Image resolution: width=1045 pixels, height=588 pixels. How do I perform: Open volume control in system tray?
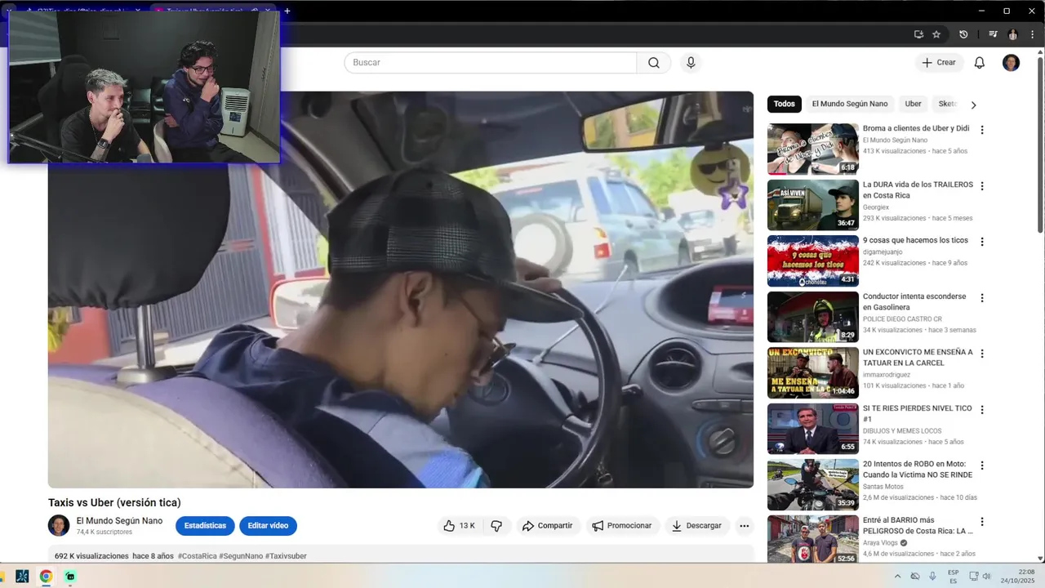985,576
